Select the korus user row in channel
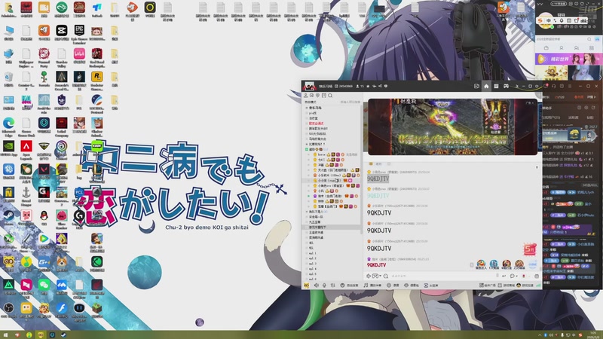 (332, 154)
